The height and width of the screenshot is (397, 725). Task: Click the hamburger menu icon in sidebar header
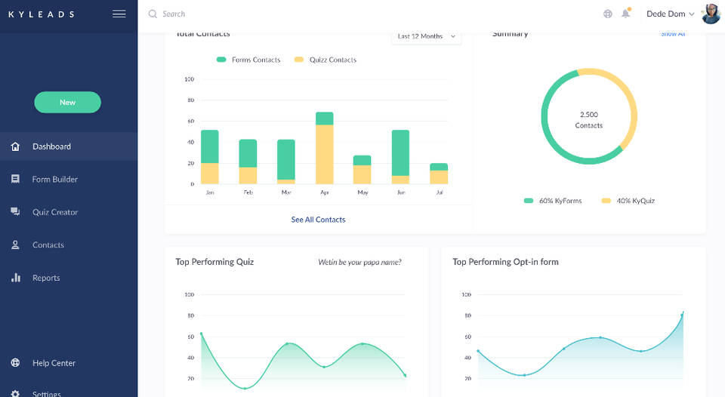click(x=119, y=14)
